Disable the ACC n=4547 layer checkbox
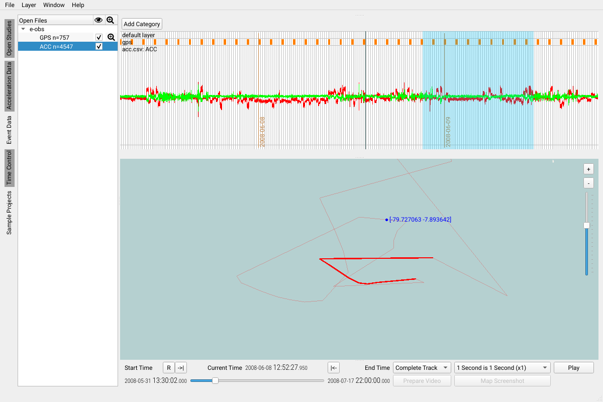This screenshot has height=402, width=603. click(x=99, y=45)
